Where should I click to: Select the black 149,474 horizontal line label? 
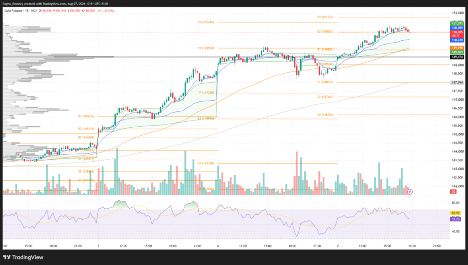click(457, 57)
